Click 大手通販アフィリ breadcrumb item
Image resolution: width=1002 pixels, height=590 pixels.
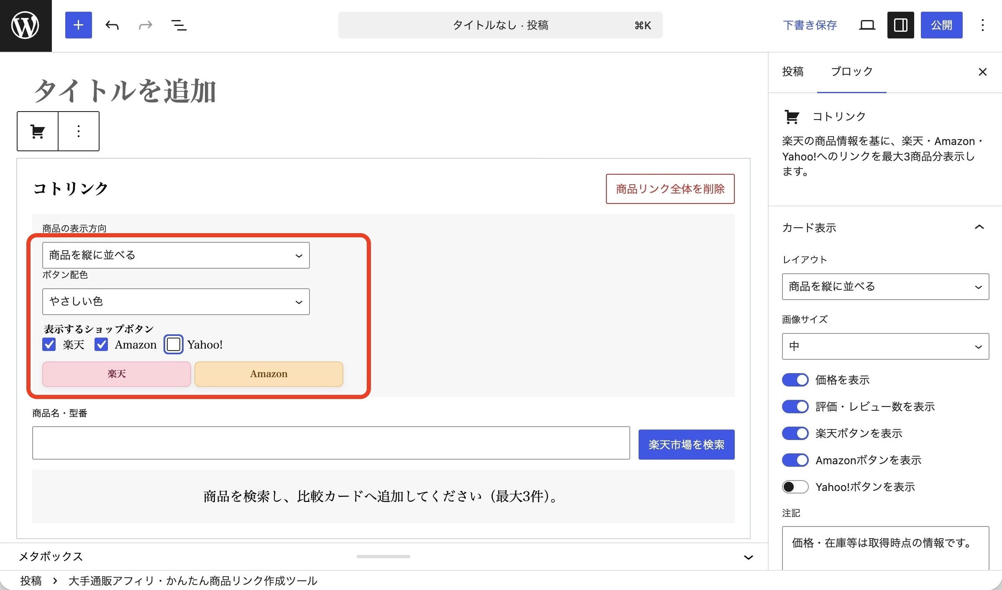[193, 581]
